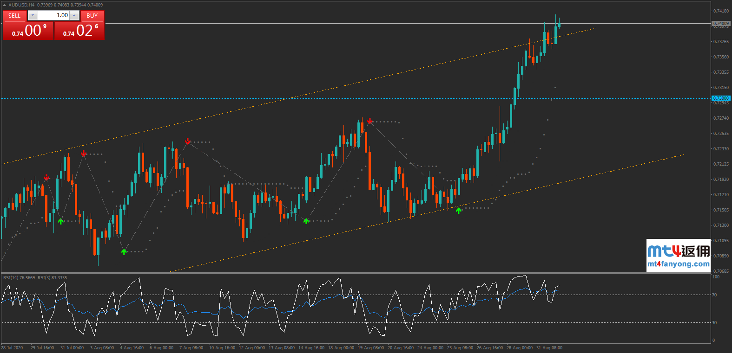Select the leftmost green buy arrow

pyautogui.click(x=61, y=221)
